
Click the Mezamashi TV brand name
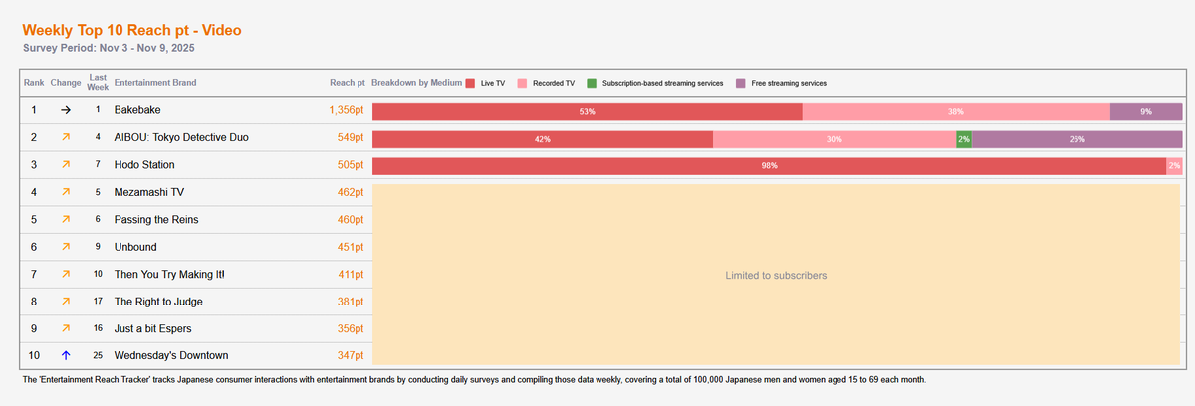tap(150, 193)
